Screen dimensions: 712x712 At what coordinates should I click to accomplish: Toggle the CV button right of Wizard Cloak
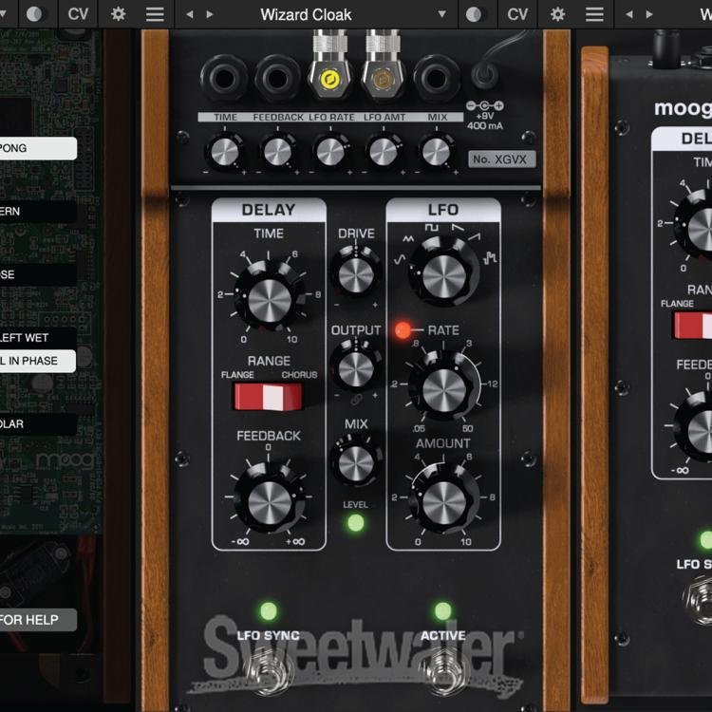(517, 14)
